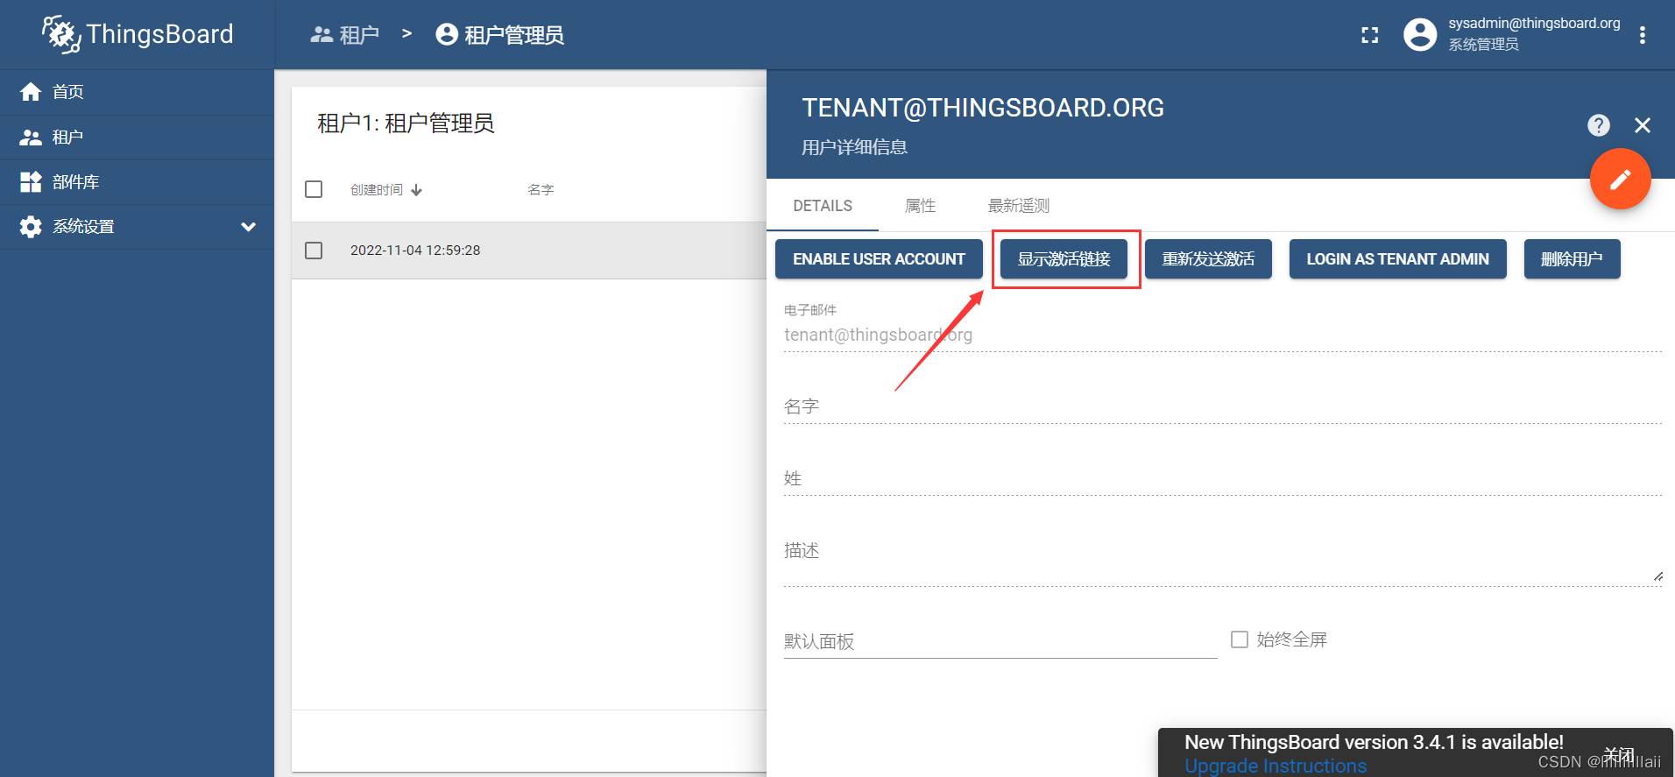Viewport: 1675px width, 777px height.
Task: Toggle fullscreen mode icon
Action: pos(1369,35)
